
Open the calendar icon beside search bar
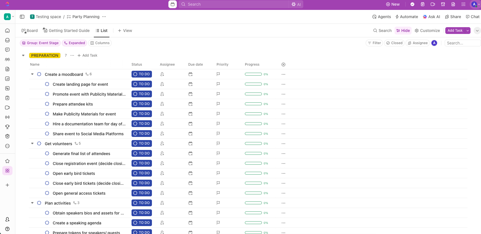172,4
